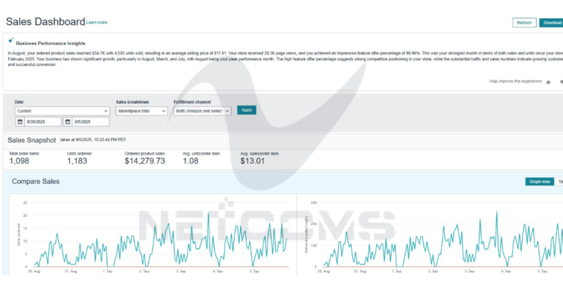The image size is (563, 281).
Task: Open the start date calendar icon
Action: tap(20, 122)
